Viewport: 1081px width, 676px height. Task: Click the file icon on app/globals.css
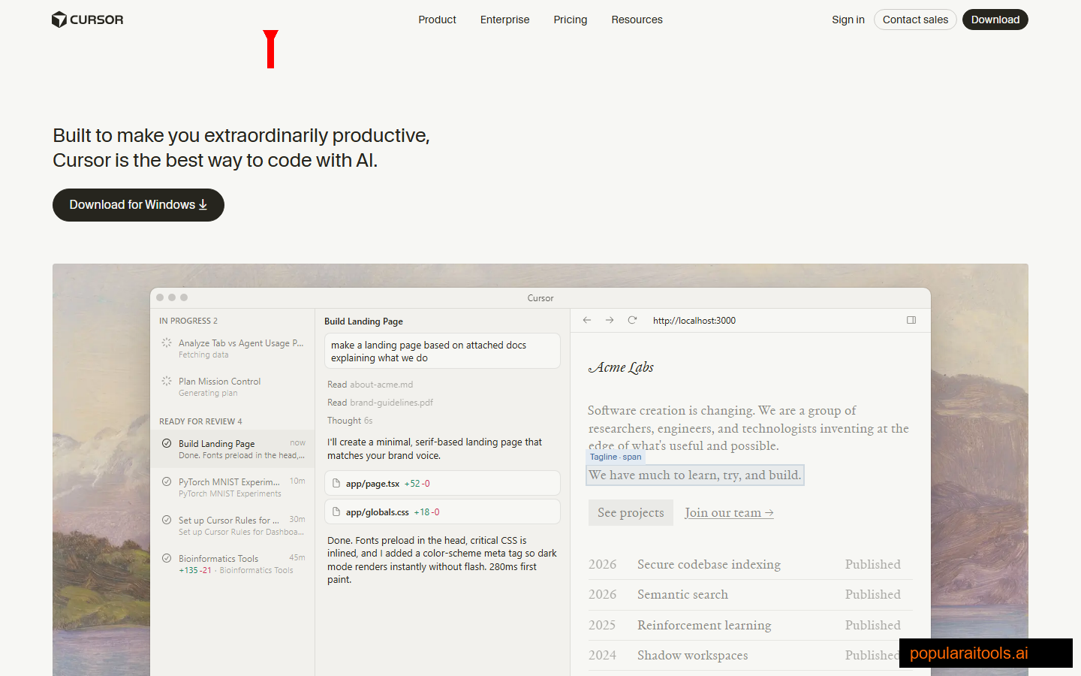click(336, 512)
